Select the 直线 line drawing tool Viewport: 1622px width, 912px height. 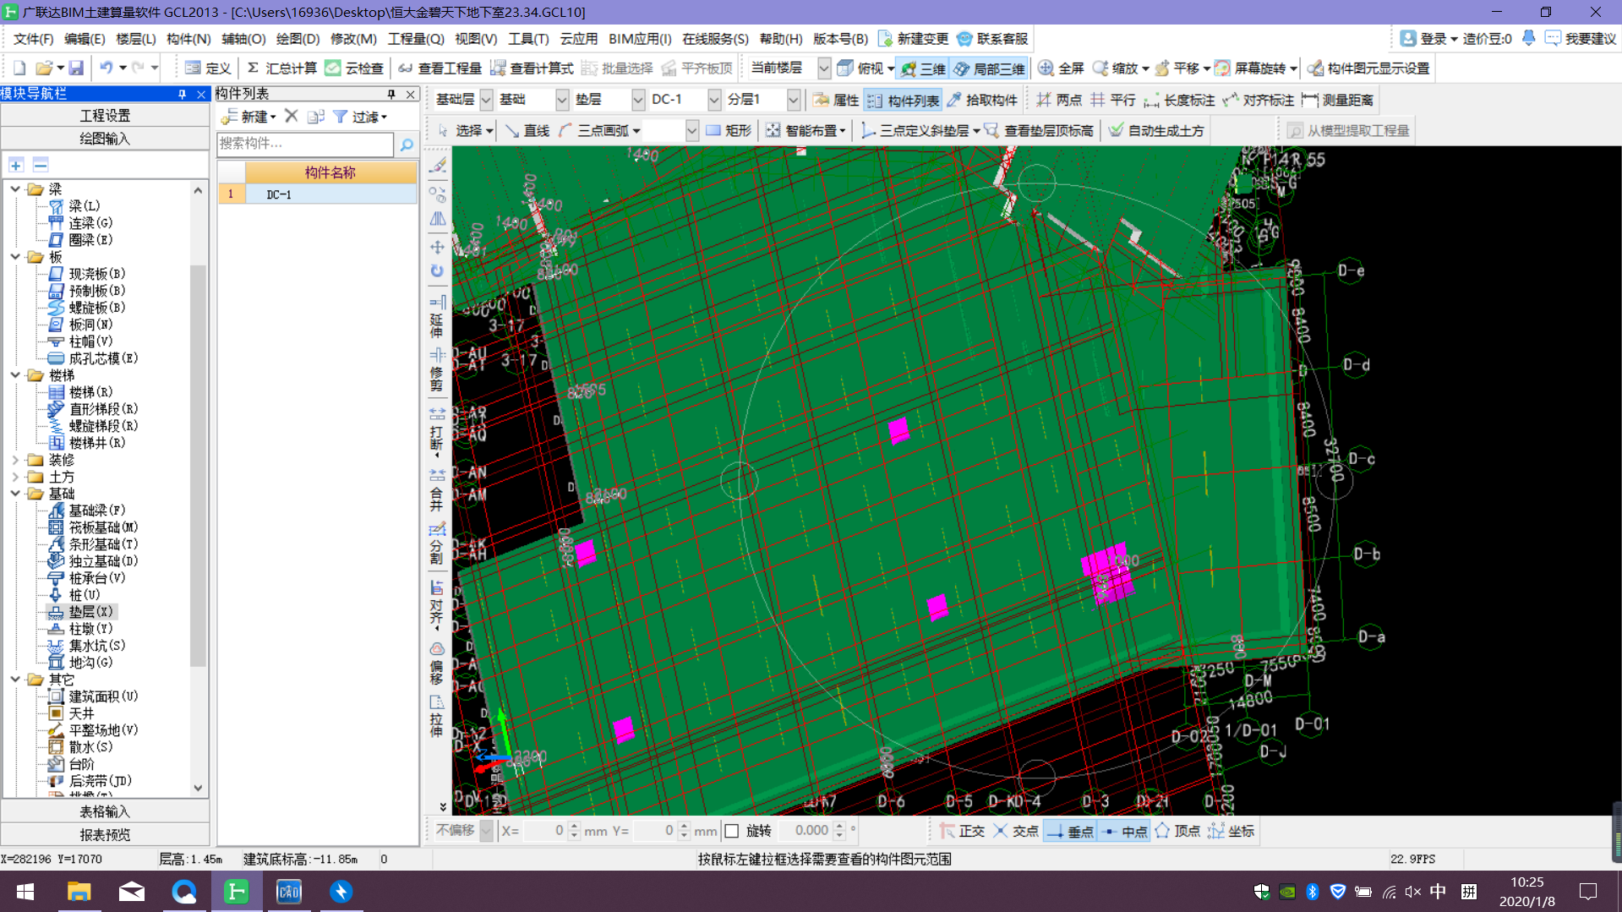(x=527, y=130)
